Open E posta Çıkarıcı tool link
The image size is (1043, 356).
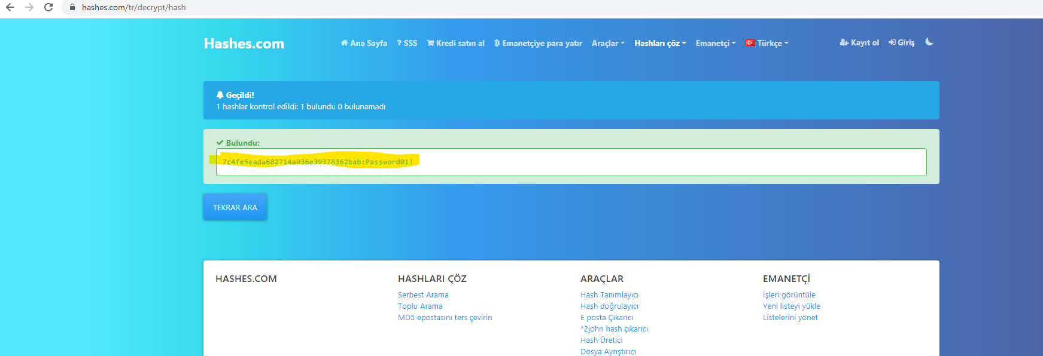tap(607, 317)
